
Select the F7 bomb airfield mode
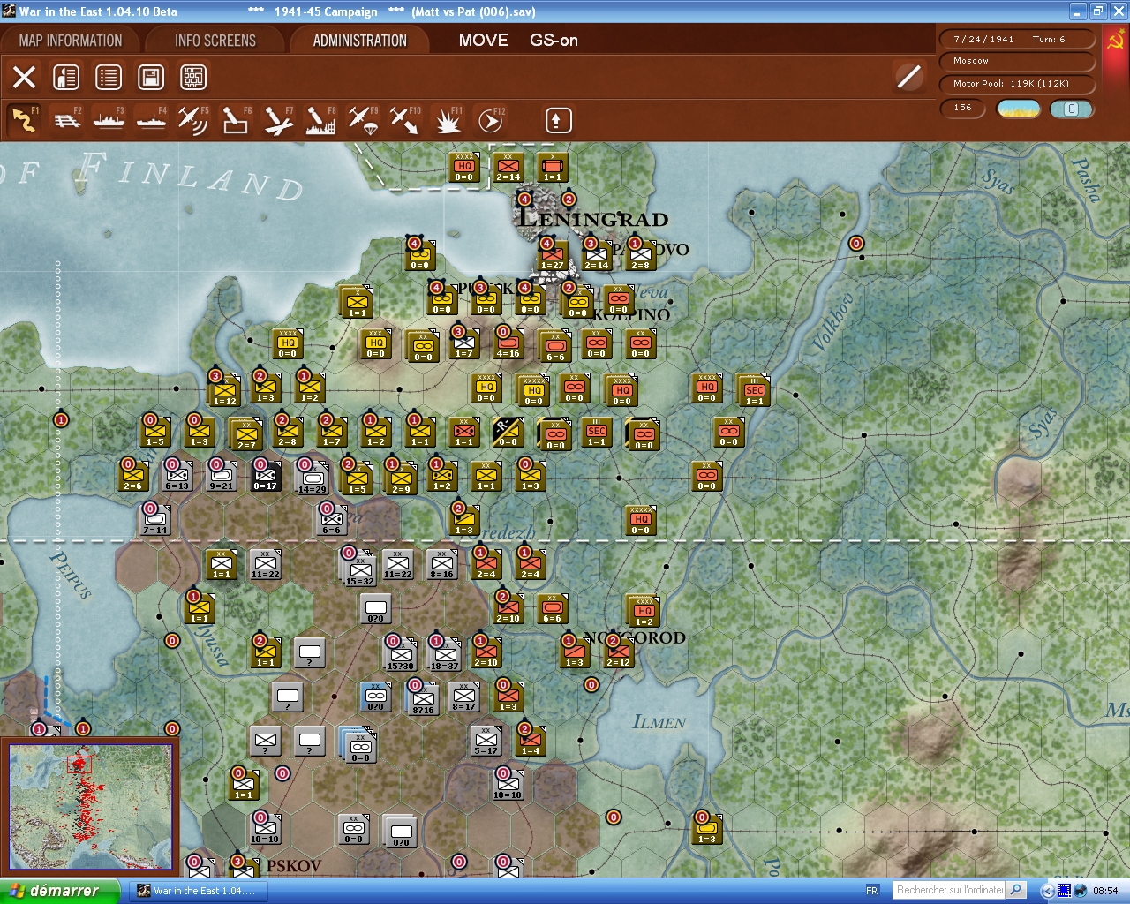[x=278, y=120]
